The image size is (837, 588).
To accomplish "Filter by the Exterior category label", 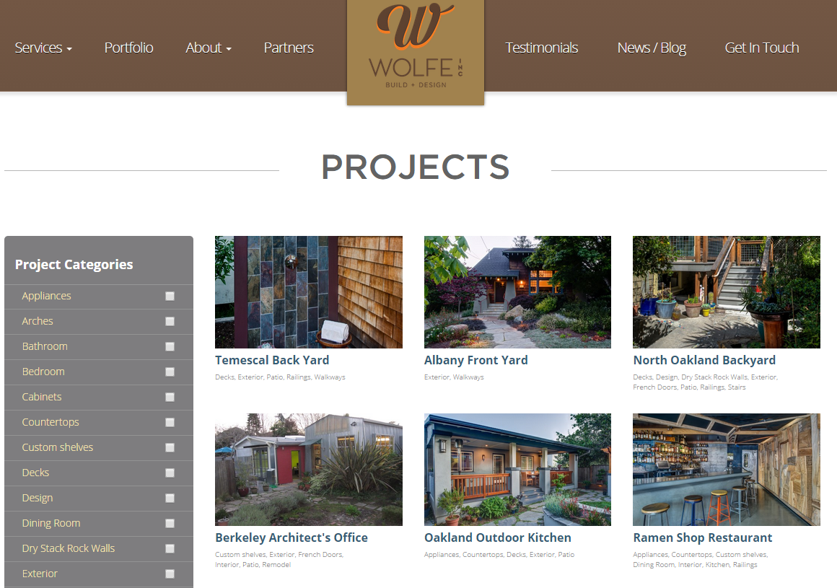I will pyautogui.click(x=40, y=574).
